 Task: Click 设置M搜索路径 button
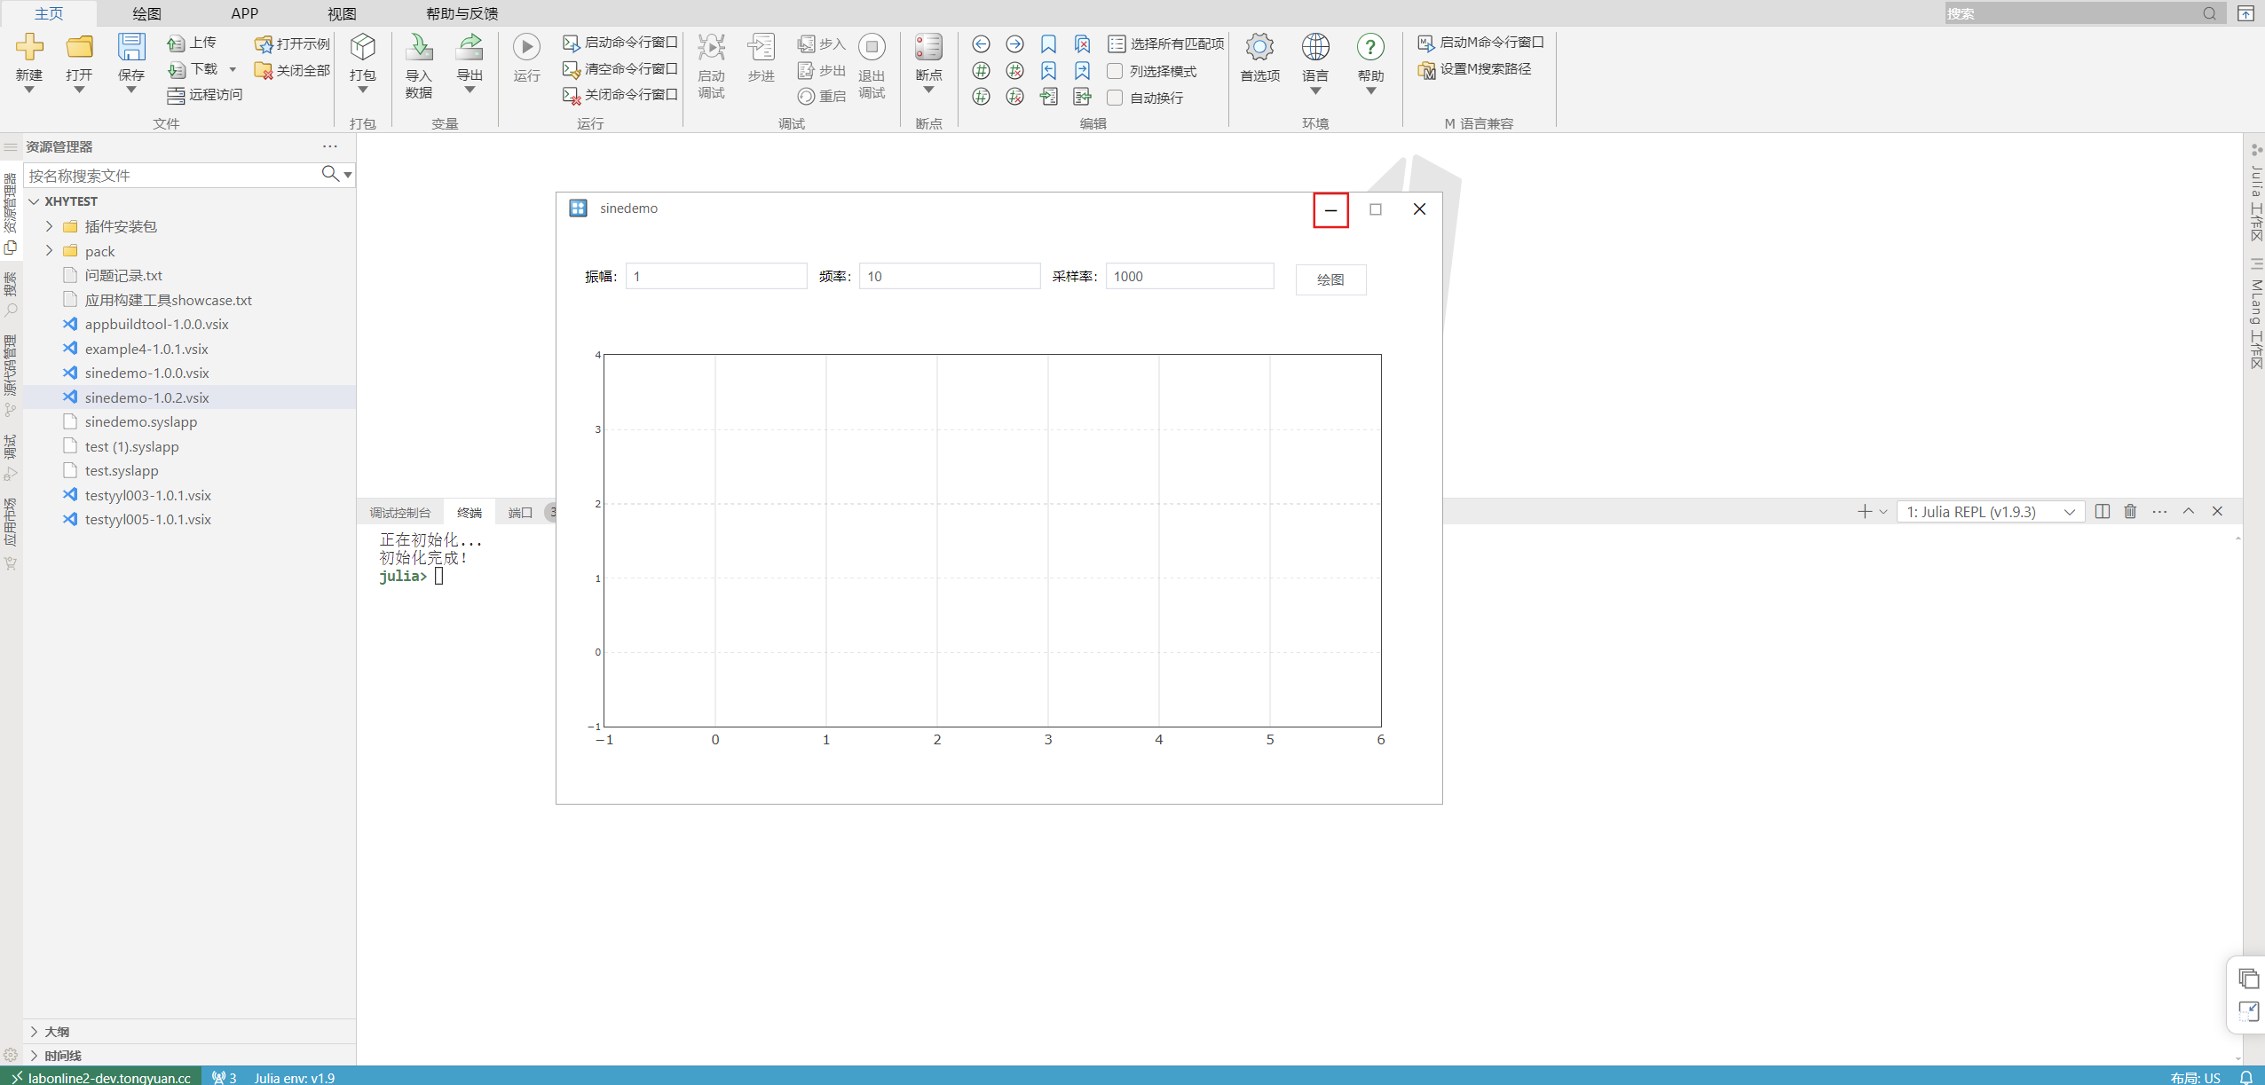[x=1475, y=69]
